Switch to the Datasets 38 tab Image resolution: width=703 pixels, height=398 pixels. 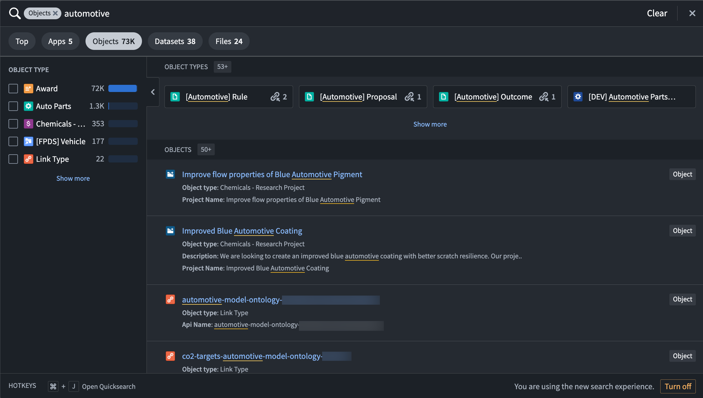tap(174, 41)
